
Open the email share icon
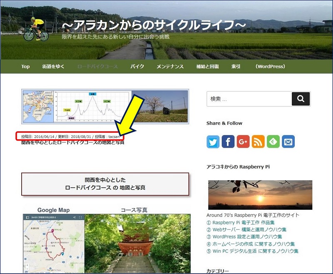click(x=288, y=142)
